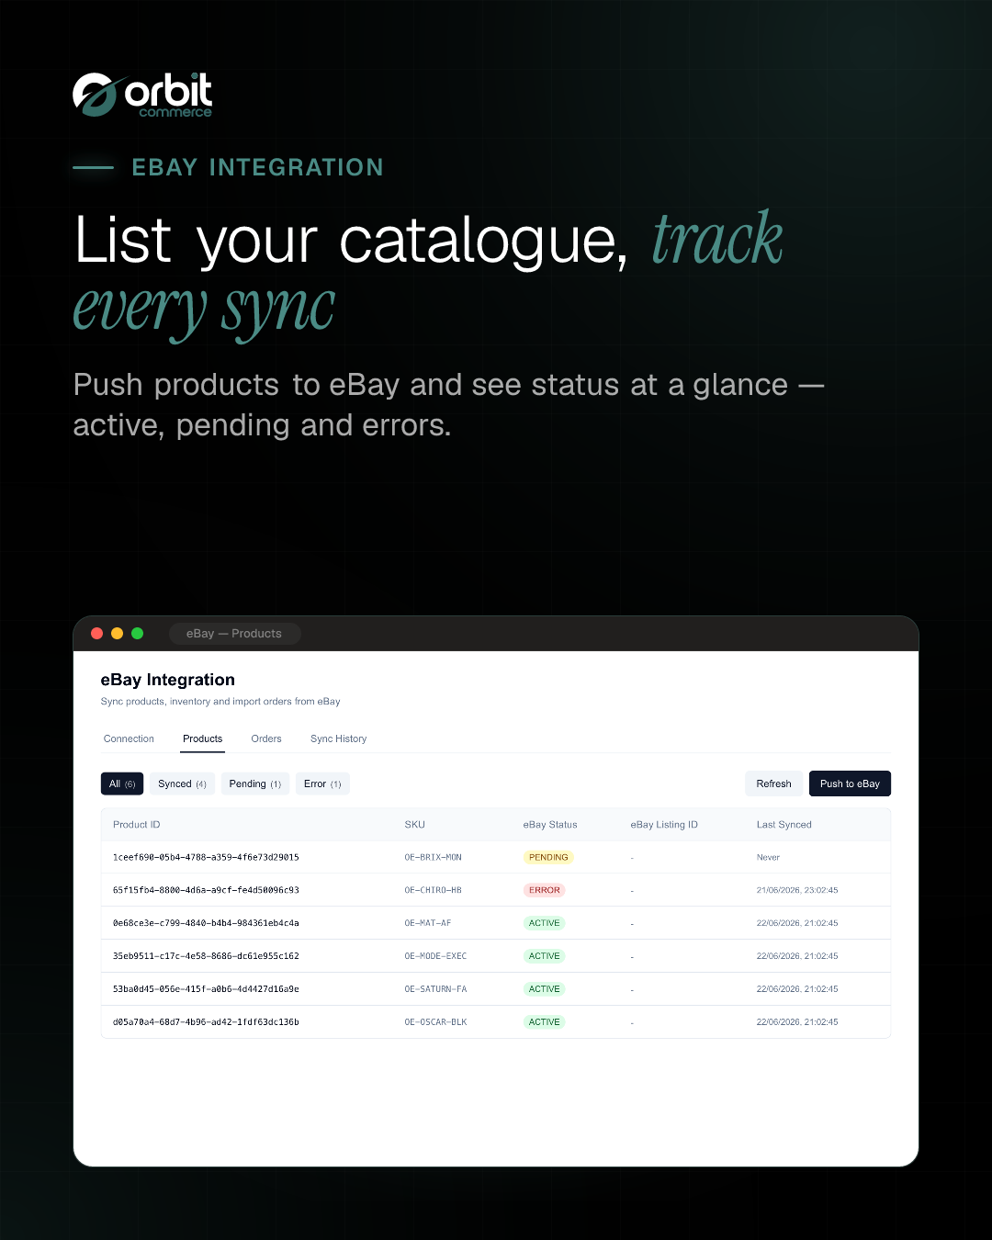Select product ID d05a70a4-68d7-4b96-ad42-1fdf63dc136b
Viewport: 992px width, 1240px height.
[206, 1022]
